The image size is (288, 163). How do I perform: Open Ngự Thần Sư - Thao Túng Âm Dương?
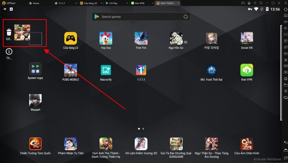(x=211, y=144)
